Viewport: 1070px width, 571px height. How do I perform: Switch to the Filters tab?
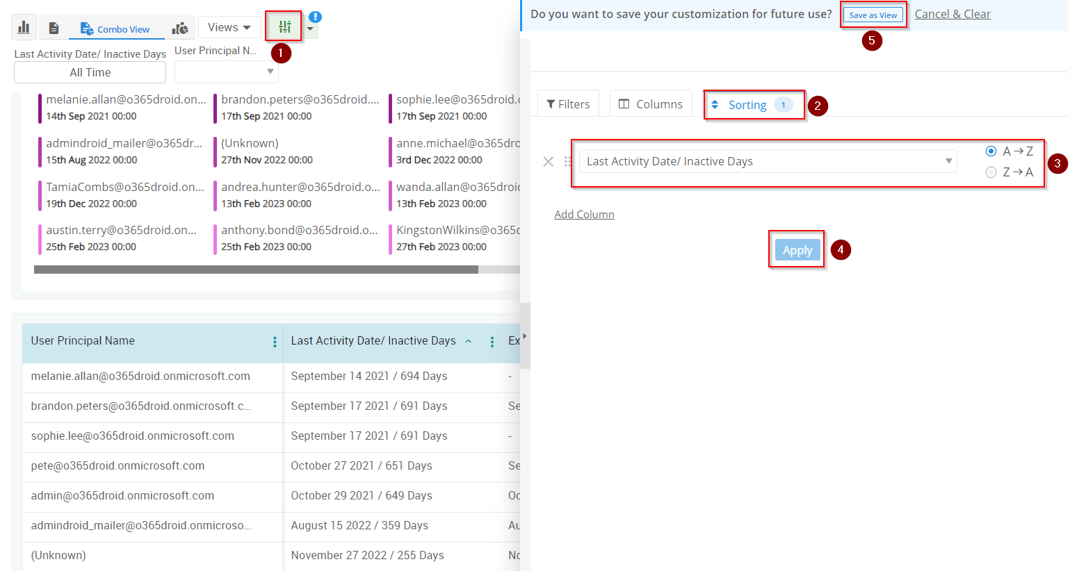[x=568, y=104]
